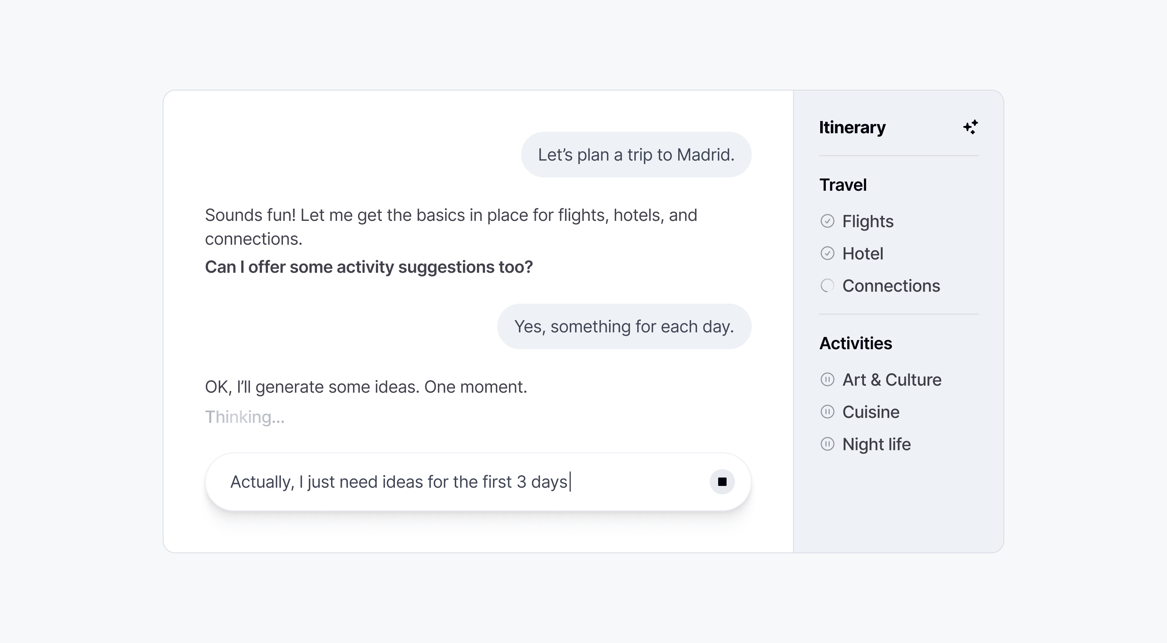Open Cuisine in the Activities list
Viewport: 1167px width, 643px height.
click(x=870, y=412)
